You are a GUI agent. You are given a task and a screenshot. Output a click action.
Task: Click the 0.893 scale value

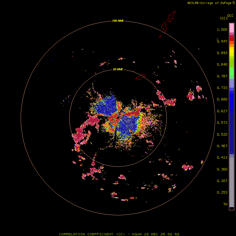pos(222,53)
